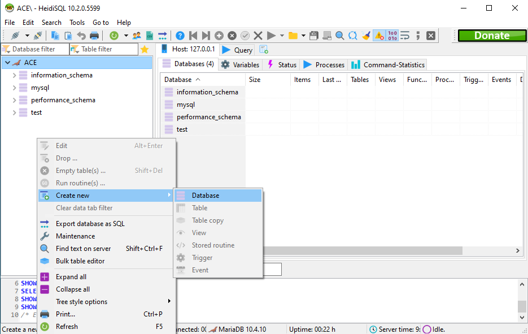
Task: Select performance_schema row in Databases list
Action: (x=203, y=117)
